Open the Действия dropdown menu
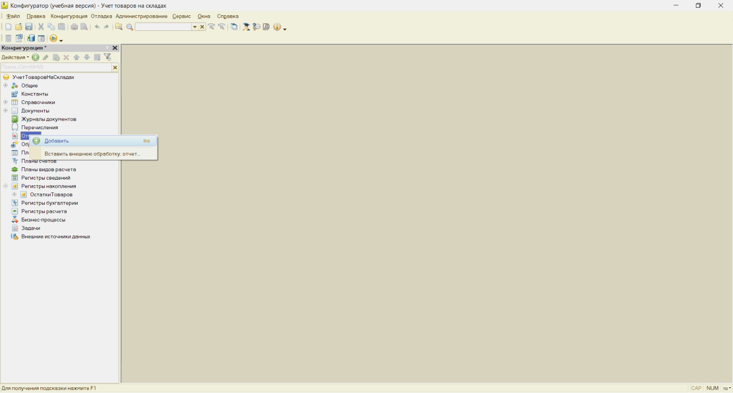This screenshot has height=393, width=733. pos(15,58)
